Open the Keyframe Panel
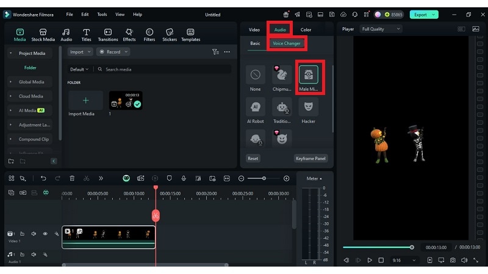The height and width of the screenshot is (274, 488). click(x=310, y=158)
